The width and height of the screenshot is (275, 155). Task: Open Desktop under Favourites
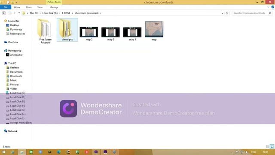[x=12, y=25]
